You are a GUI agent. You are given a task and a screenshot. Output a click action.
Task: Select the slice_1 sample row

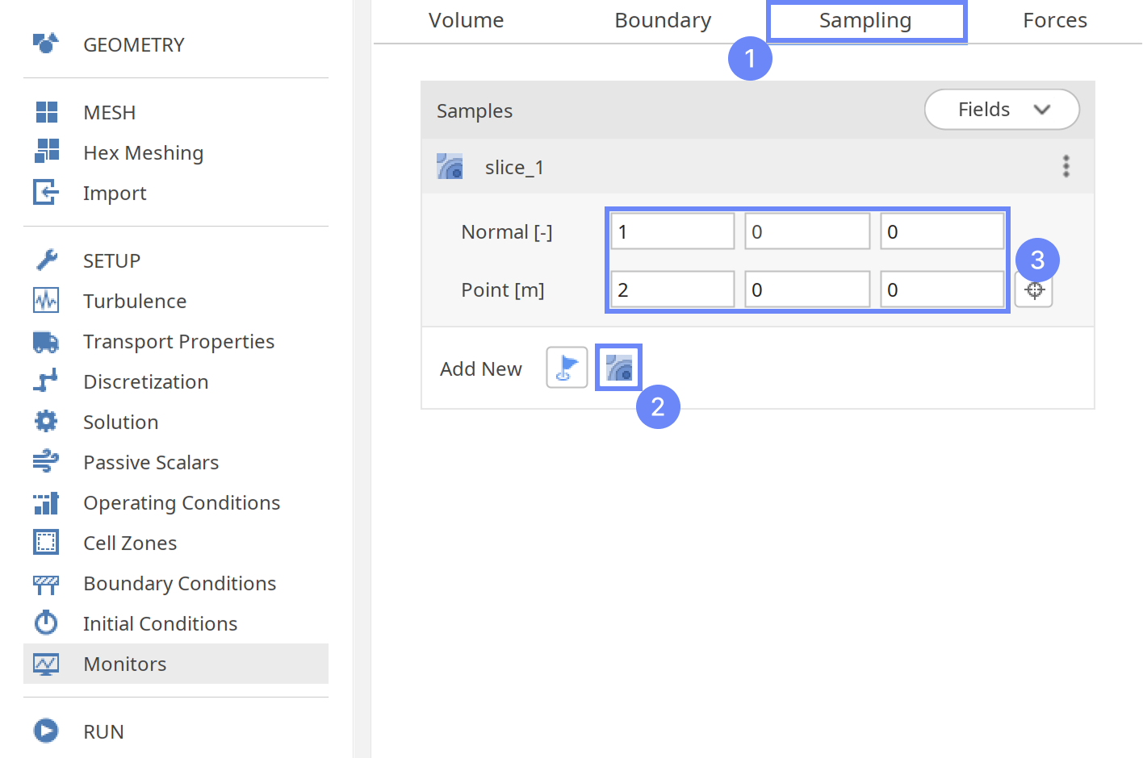pos(514,168)
